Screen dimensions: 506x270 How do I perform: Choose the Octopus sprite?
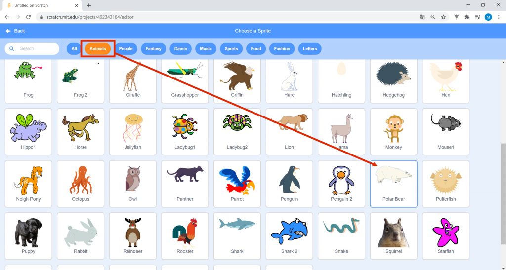coord(81,184)
